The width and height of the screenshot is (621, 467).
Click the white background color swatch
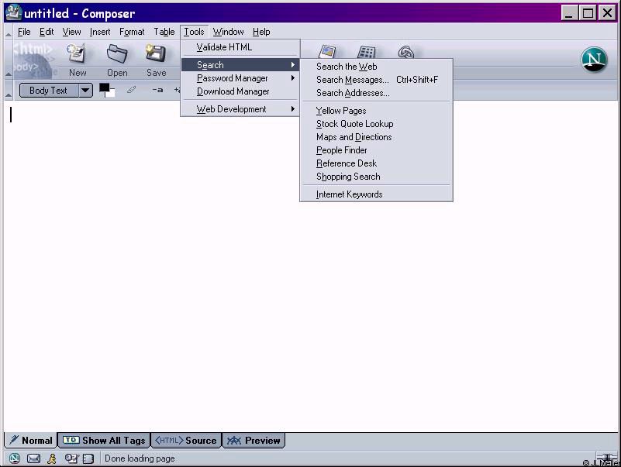click(111, 93)
